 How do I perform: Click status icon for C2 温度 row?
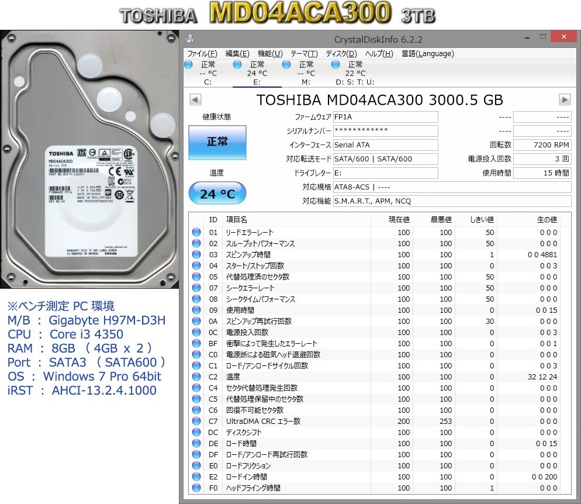pyautogui.click(x=196, y=377)
